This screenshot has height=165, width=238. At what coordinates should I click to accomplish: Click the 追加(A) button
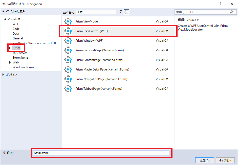(205, 160)
